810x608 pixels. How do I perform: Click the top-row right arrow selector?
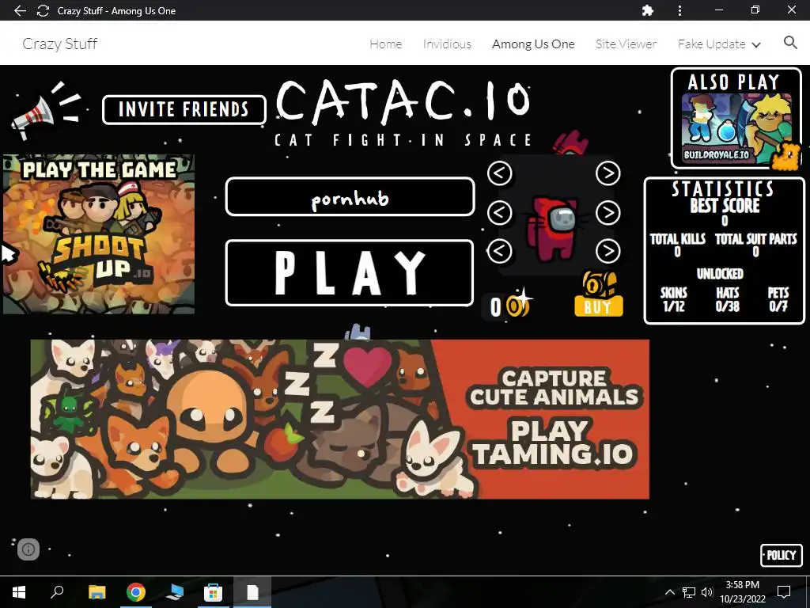click(608, 173)
